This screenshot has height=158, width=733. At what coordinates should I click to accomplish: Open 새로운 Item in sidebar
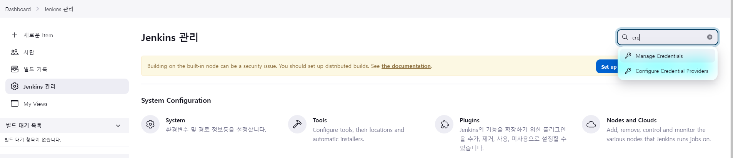67,35
